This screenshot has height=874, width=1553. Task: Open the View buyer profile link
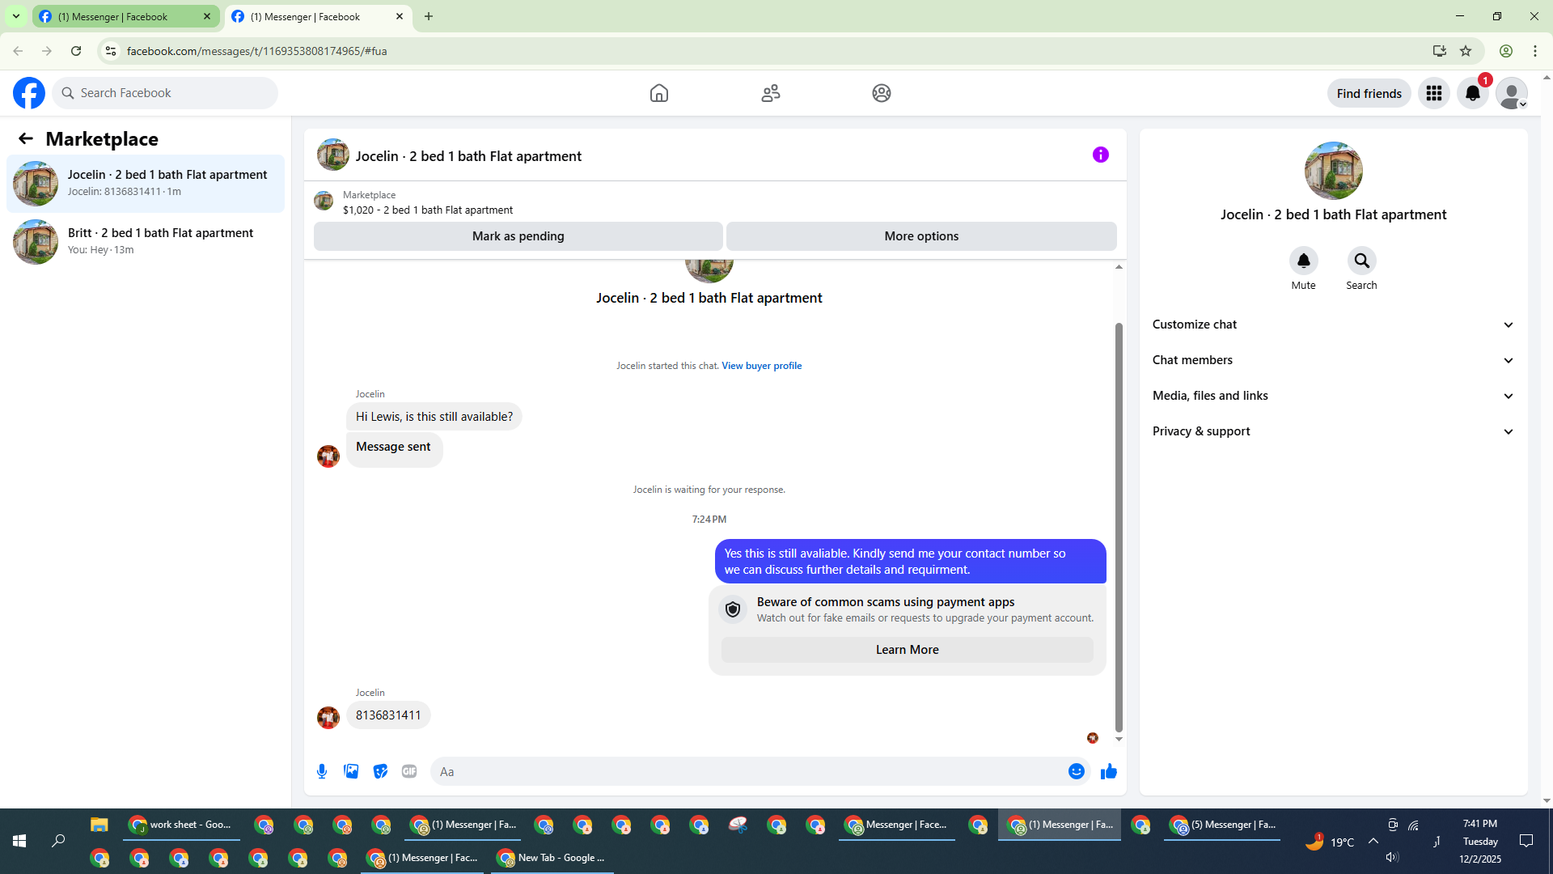click(761, 366)
